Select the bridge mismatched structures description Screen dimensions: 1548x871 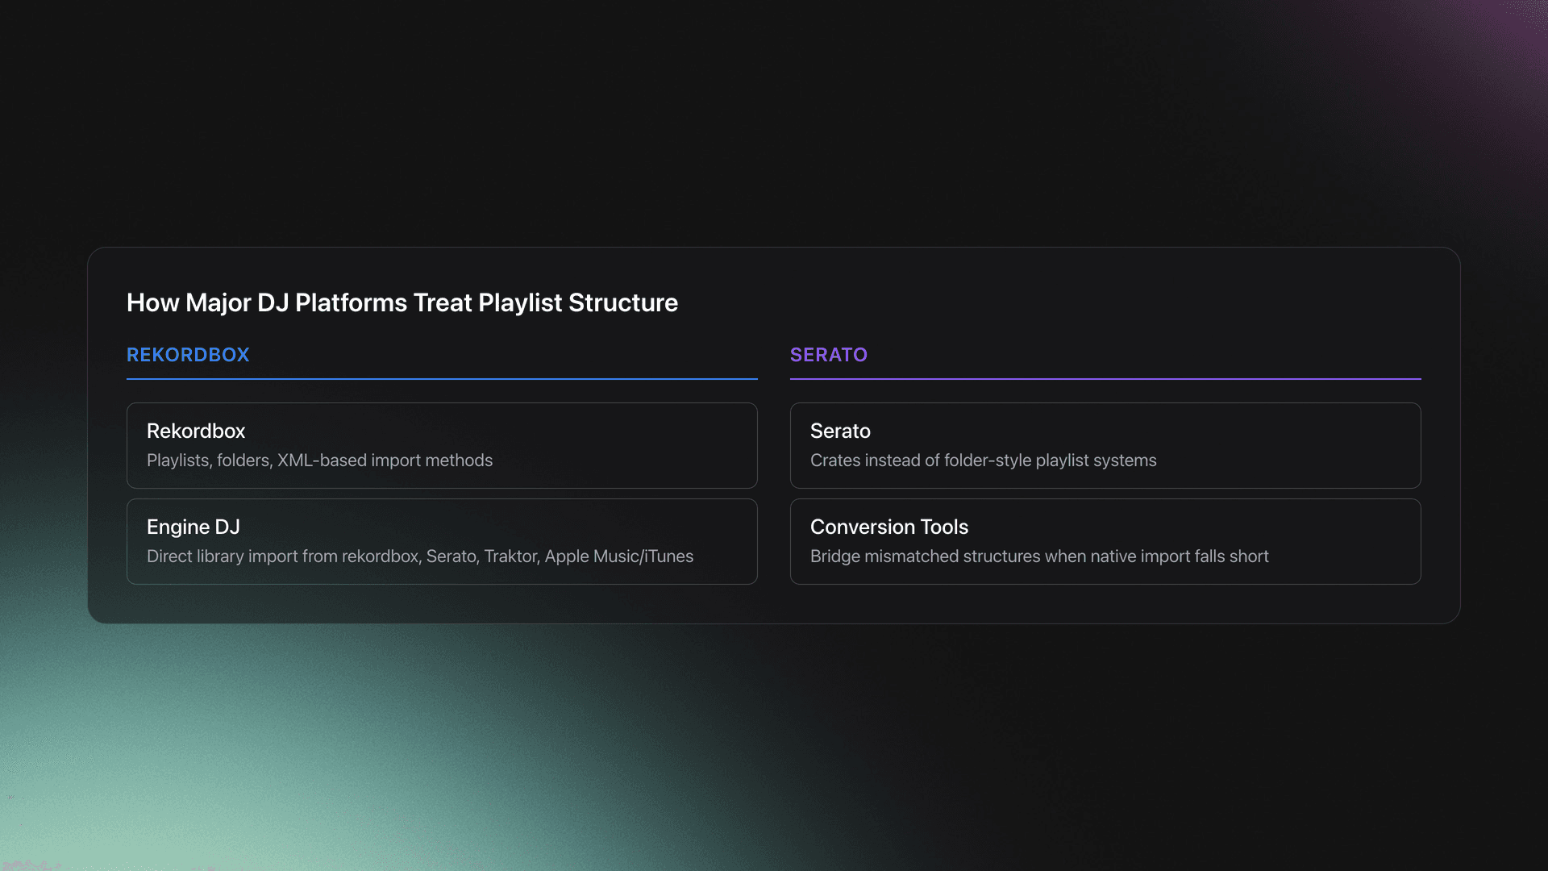(1039, 556)
